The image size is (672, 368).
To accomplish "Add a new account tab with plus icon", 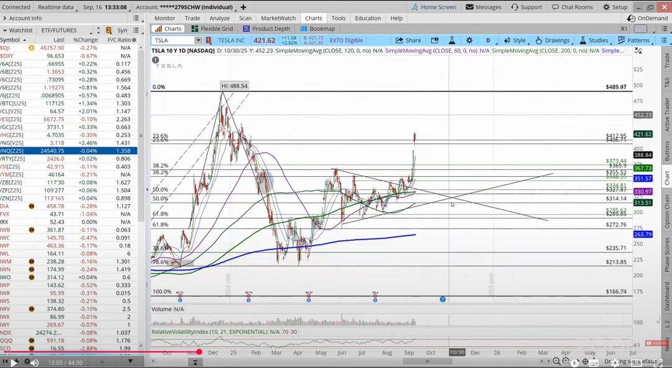I will tap(243, 7).
